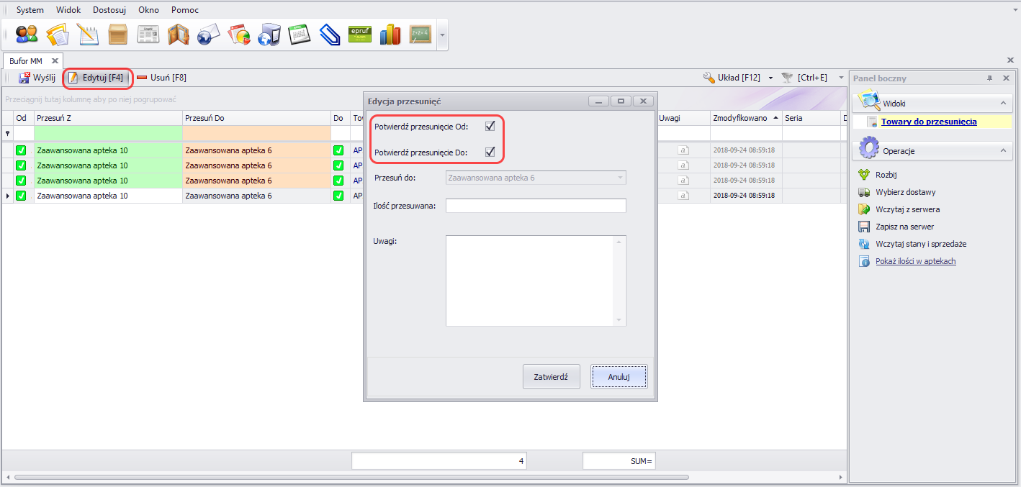Open the calendar icon in toolbar
This screenshot has height=487, width=1021.
(x=299, y=35)
